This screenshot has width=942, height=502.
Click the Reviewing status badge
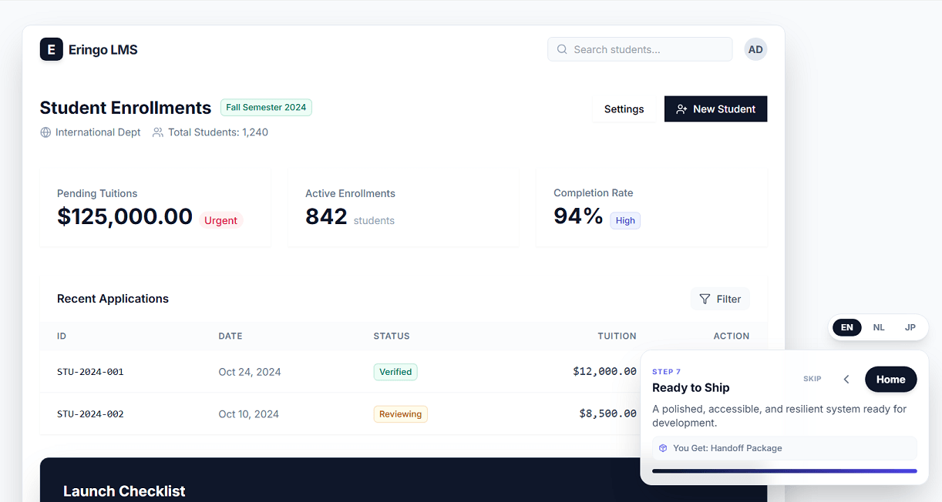pyautogui.click(x=401, y=414)
